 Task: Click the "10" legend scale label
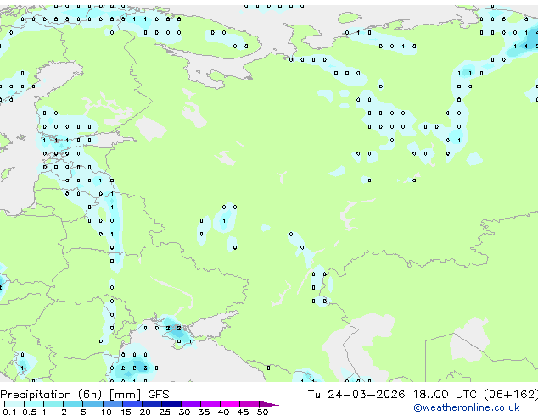click(106, 412)
